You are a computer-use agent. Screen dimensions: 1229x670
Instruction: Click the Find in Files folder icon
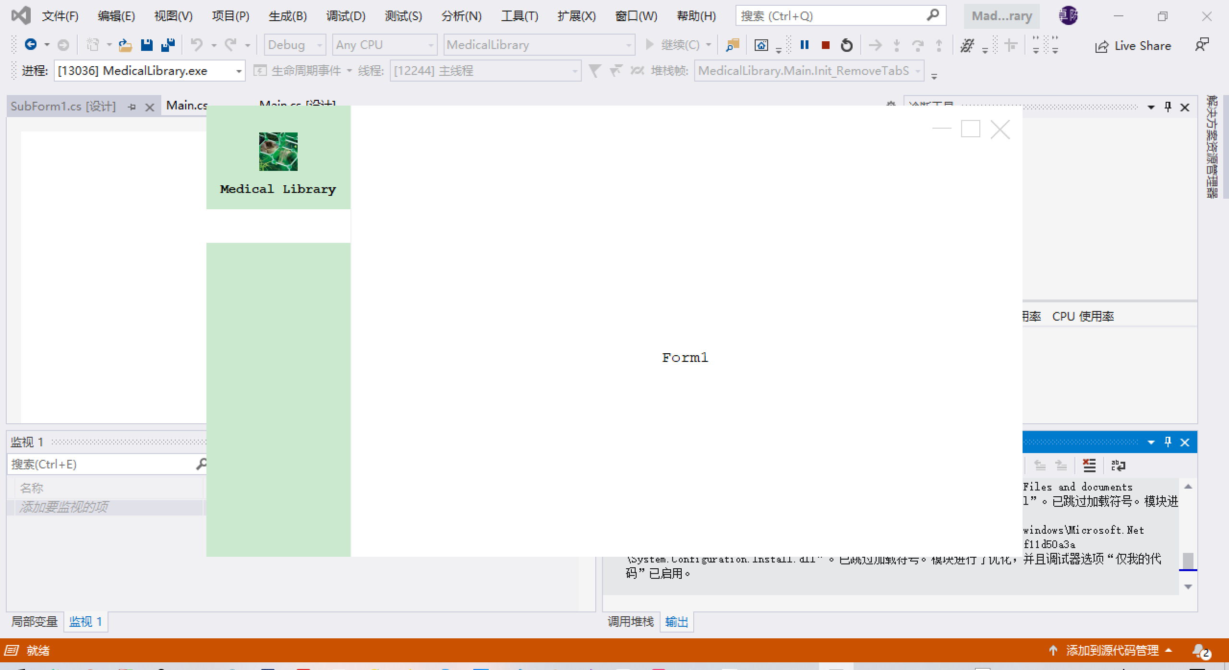733,45
